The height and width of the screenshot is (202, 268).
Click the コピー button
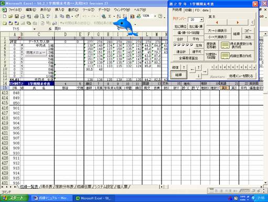click(248, 31)
